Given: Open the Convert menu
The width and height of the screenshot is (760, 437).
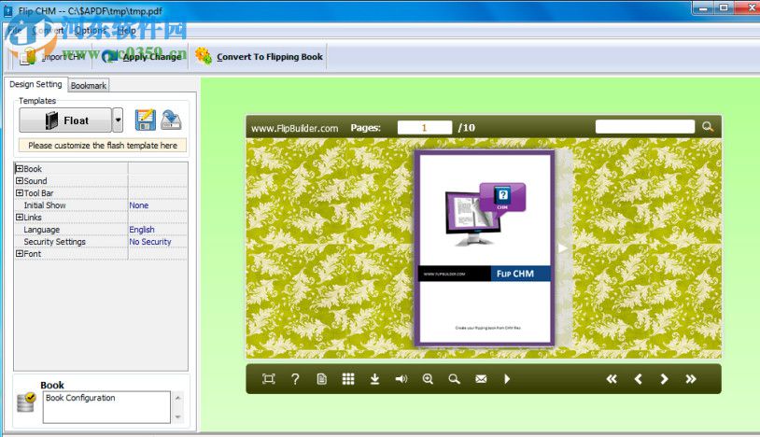Looking at the screenshot, I should click(x=48, y=30).
